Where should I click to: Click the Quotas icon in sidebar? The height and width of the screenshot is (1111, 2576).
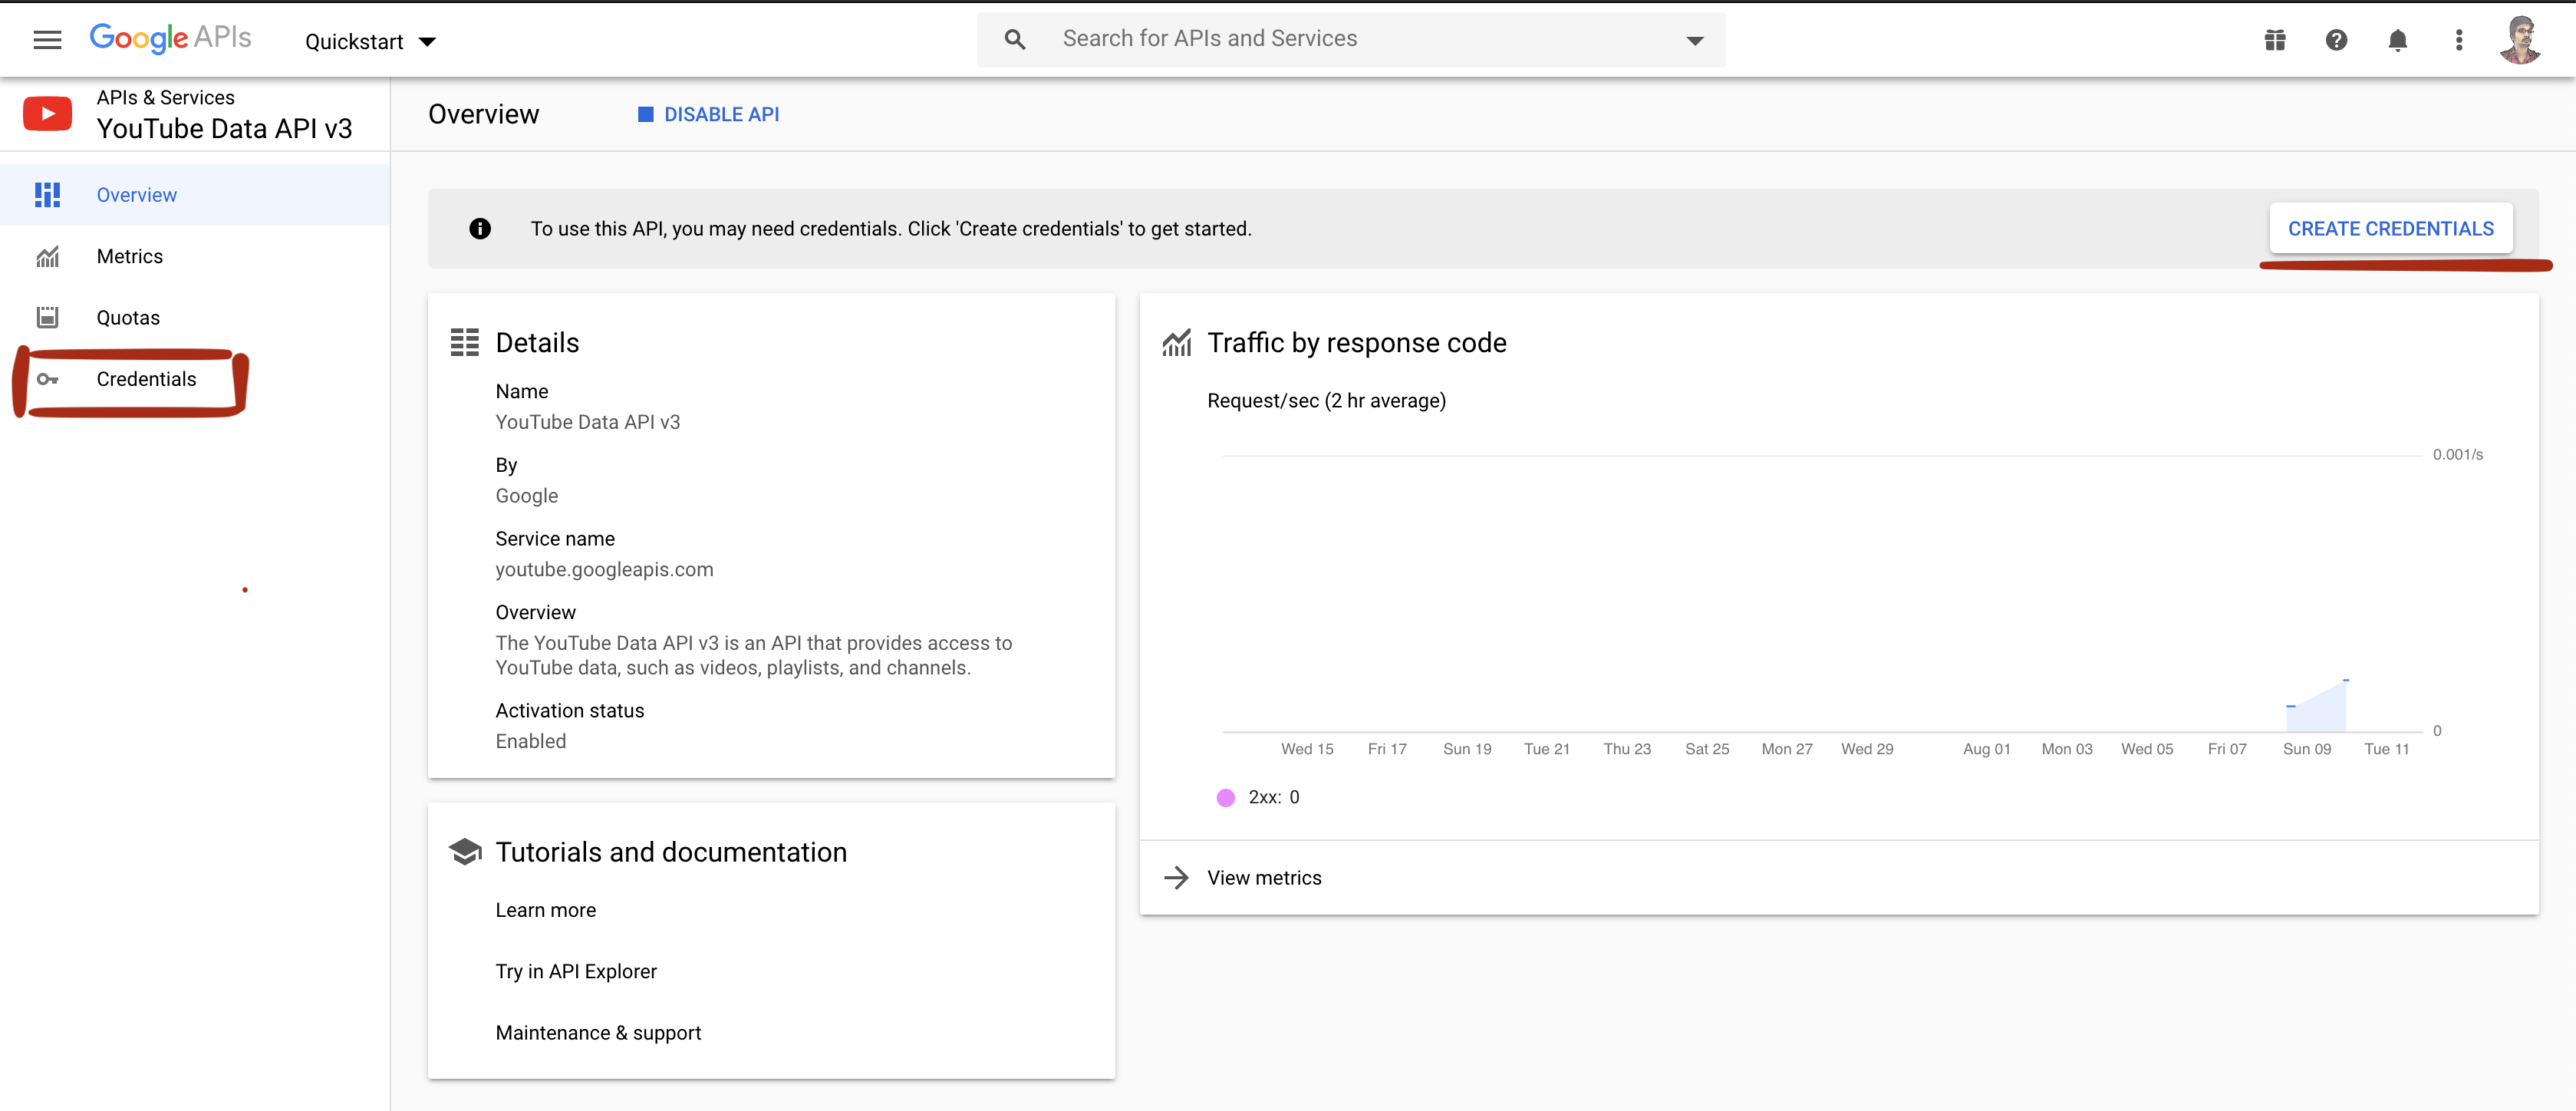pos(47,318)
